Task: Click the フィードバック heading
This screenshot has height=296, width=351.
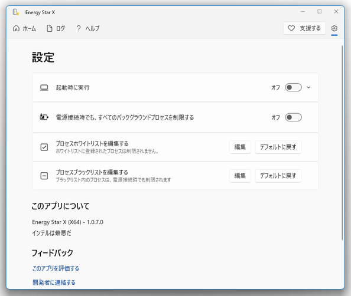Action: pyautogui.click(x=53, y=253)
